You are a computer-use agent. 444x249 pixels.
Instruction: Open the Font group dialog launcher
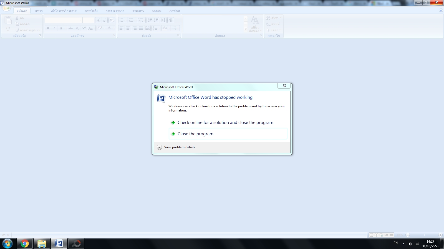coord(114,36)
